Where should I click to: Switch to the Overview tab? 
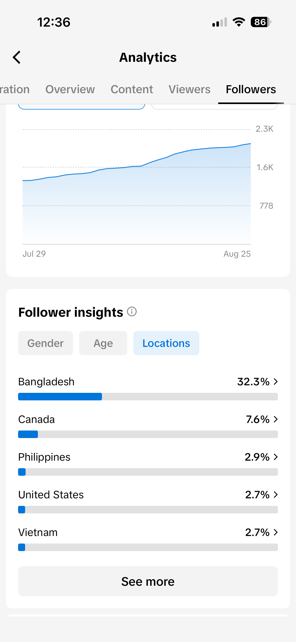70,89
